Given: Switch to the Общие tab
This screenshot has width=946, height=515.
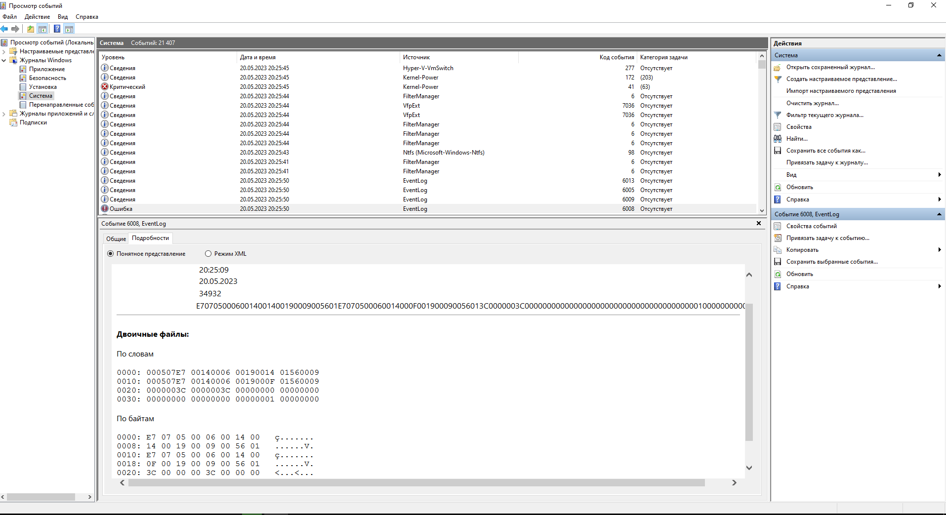Looking at the screenshot, I should [x=116, y=238].
